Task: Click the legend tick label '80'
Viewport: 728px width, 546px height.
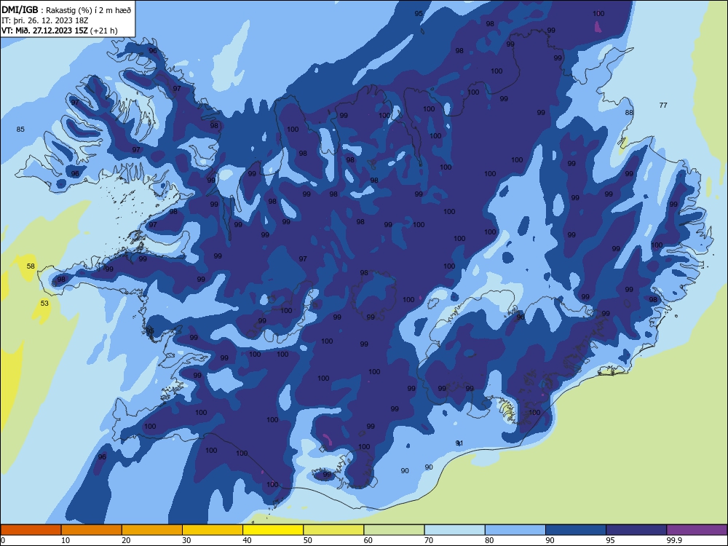Action: tap(489, 540)
